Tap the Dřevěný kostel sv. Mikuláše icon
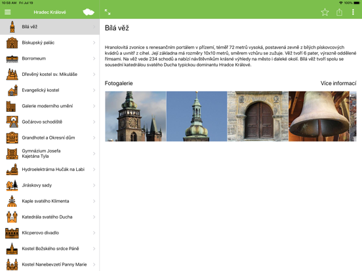This screenshot has height=271, width=362. [x=12, y=74]
